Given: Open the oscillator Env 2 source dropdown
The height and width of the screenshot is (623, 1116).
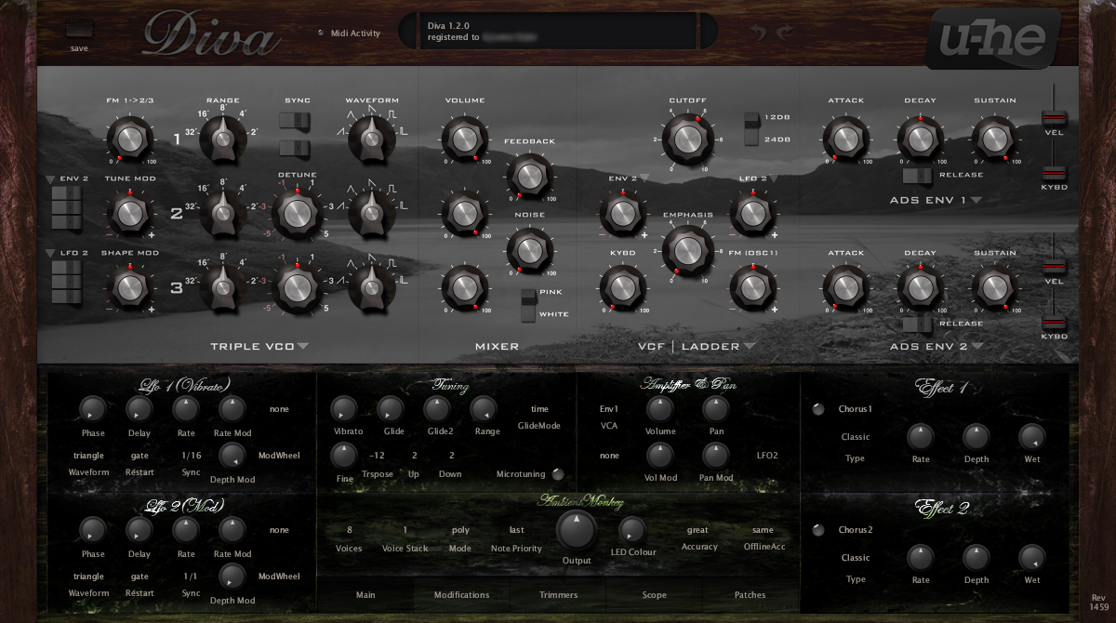Looking at the screenshot, I should click(51, 178).
